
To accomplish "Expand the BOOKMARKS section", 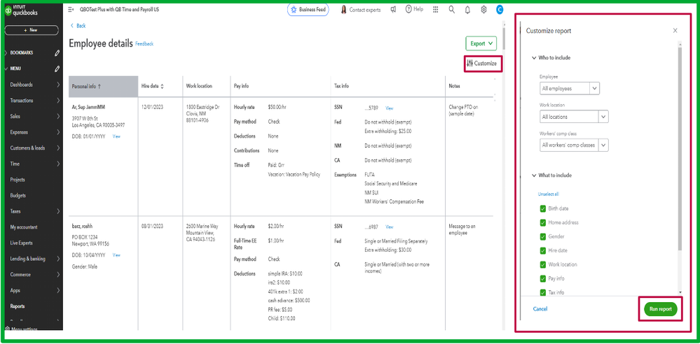I will (x=6, y=53).
